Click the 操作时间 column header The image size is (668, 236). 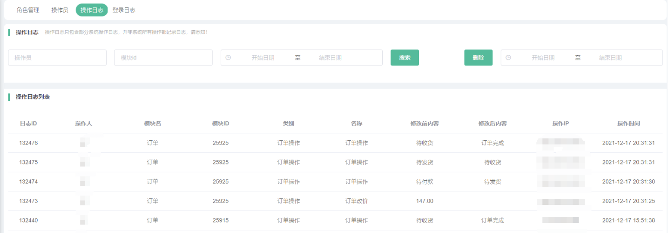[628, 124]
